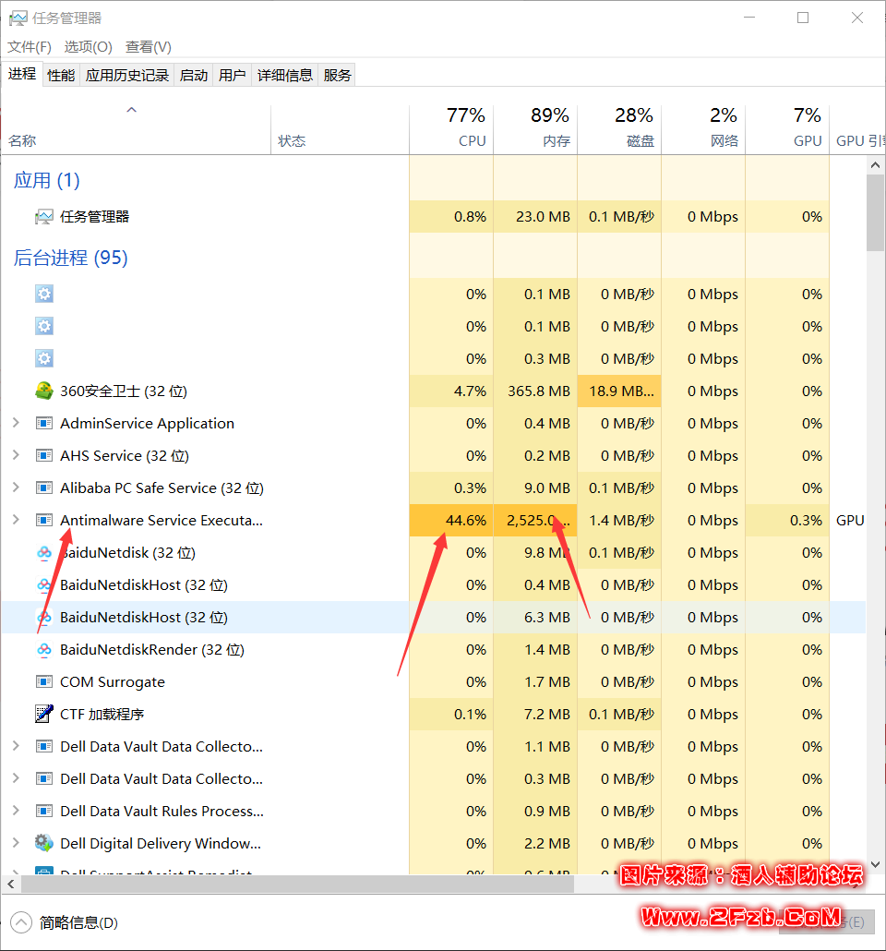Screen dimensions: 886x951
Task: Sort processes by GPU 7% column header
Action: (787, 129)
